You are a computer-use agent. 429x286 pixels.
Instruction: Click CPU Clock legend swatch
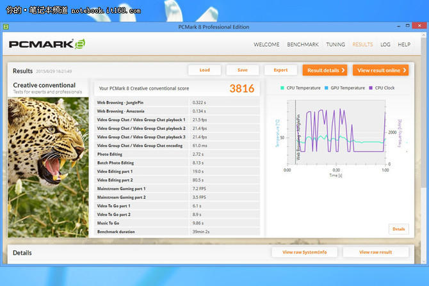371,88
